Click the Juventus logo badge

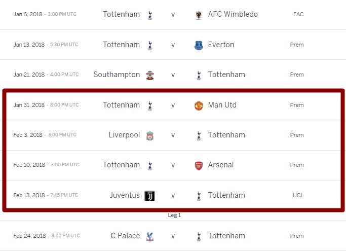click(x=149, y=196)
